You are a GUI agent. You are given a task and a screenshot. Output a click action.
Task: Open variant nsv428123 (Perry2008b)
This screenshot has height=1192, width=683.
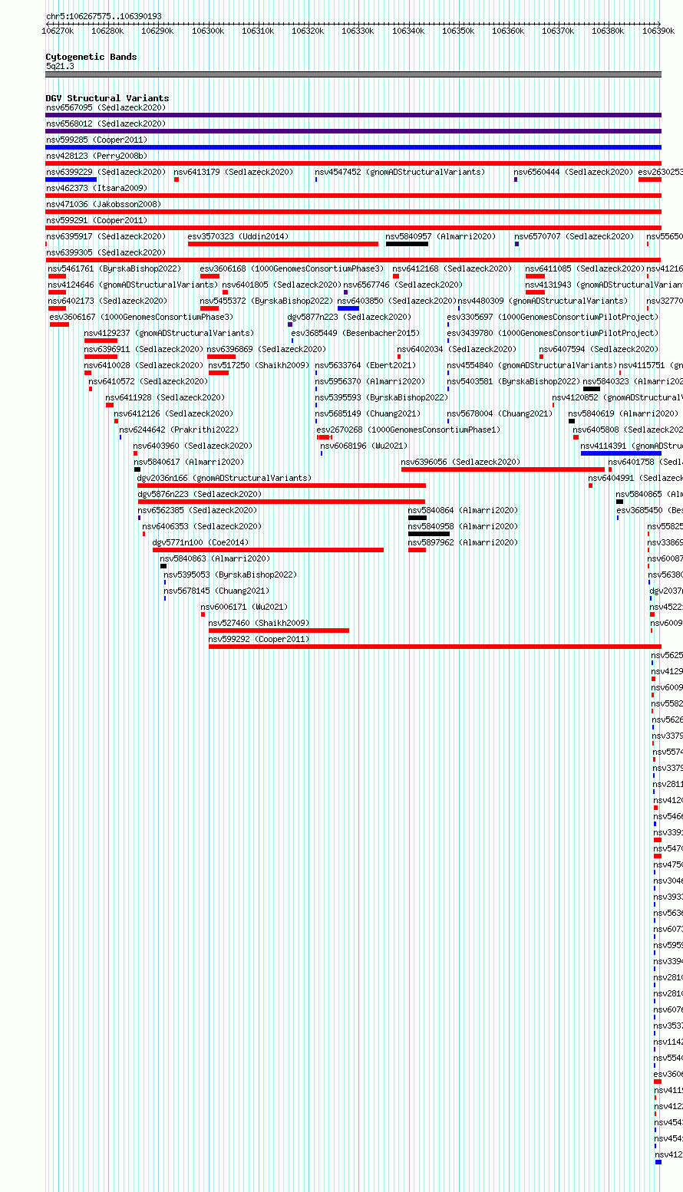pyautogui.click(x=97, y=156)
